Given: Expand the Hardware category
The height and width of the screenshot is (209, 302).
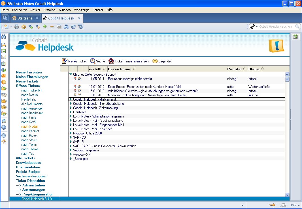Looking at the screenshot, I should 71,112.
